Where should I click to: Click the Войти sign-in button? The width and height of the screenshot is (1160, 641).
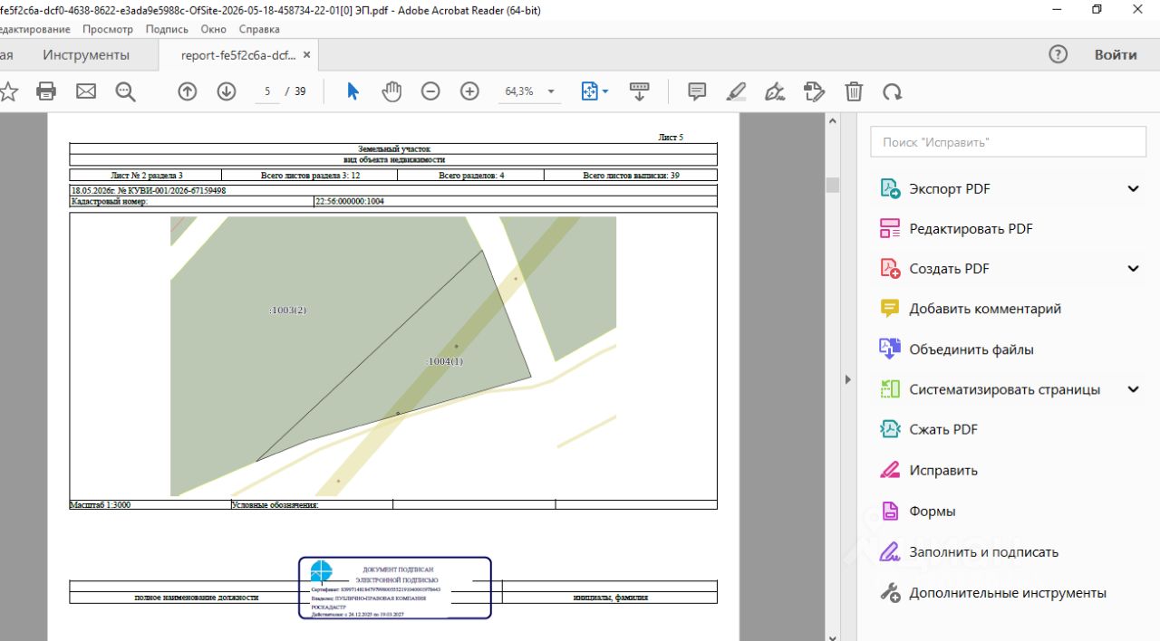coord(1116,54)
